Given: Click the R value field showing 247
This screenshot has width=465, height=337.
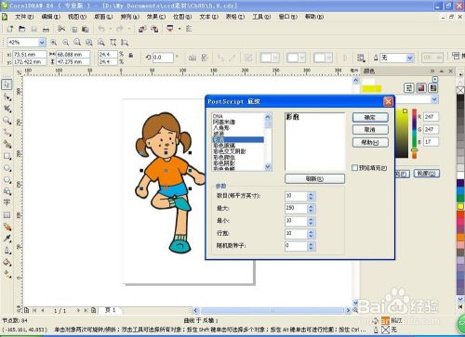Looking at the screenshot, I should pyautogui.click(x=432, y=117).
